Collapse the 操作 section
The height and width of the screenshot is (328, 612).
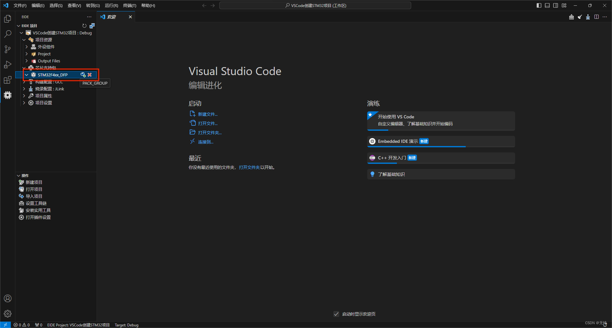[x=18, y=176]
